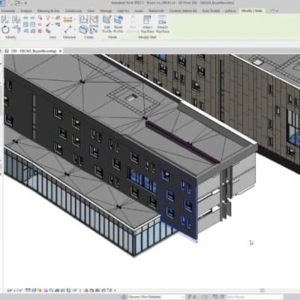Click the rooftop hatch on the roof

[x=130, y=97]
